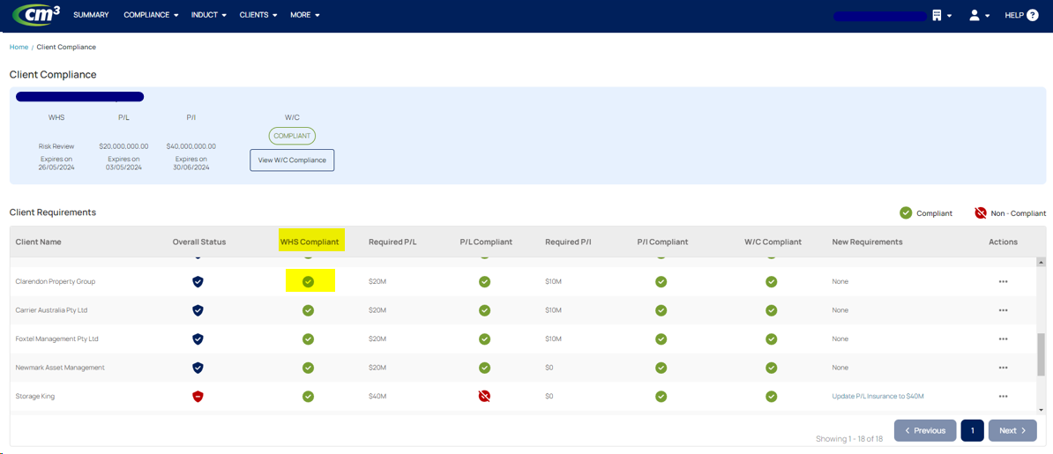Go to Previous page of results
Screen dimensions: 1053x454
pyautogui.click(x=925, y=430)
